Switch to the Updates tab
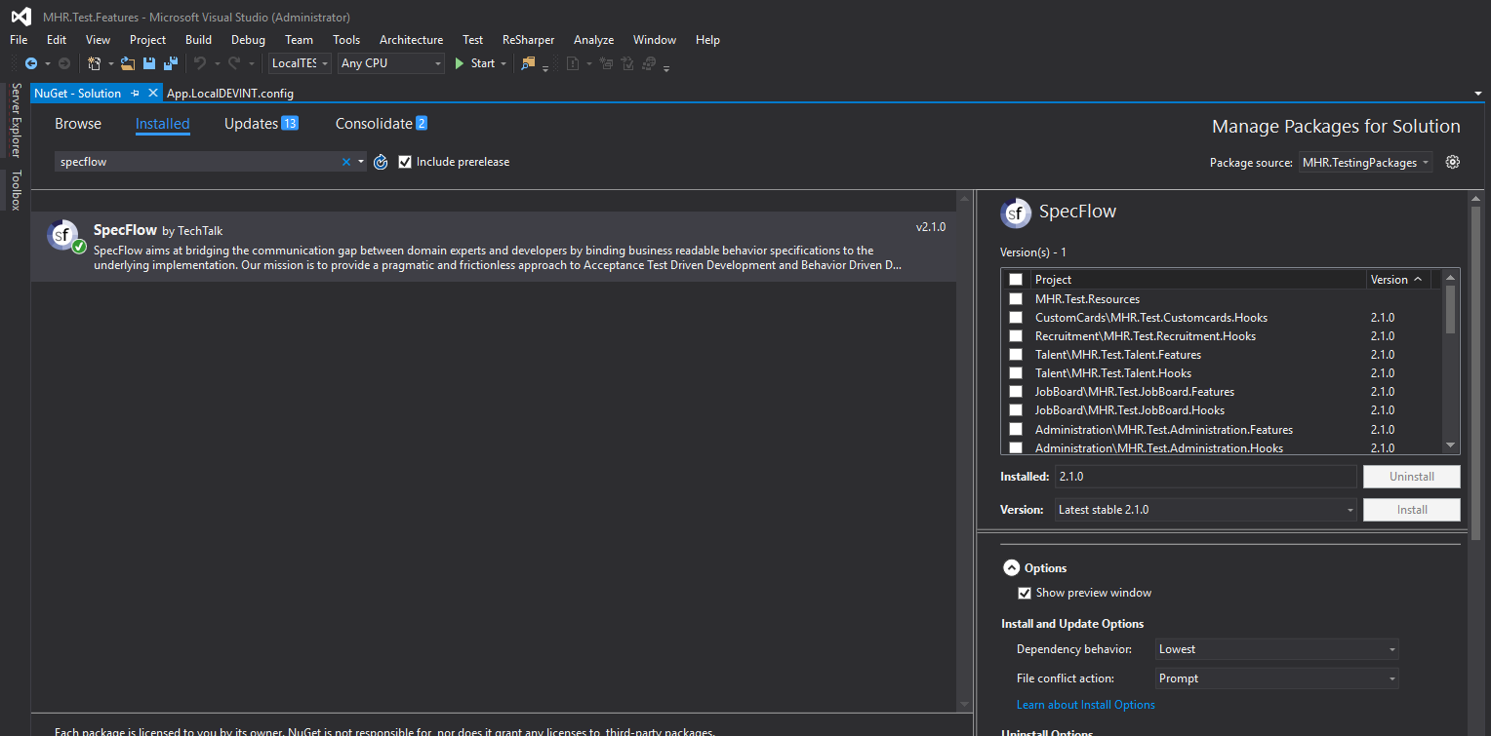The width and height of the screenshot is (1491, 736). coord(261,124)
